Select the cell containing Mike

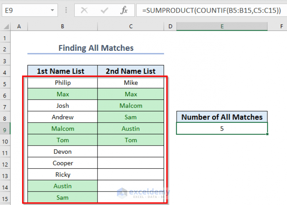[131, 83]
